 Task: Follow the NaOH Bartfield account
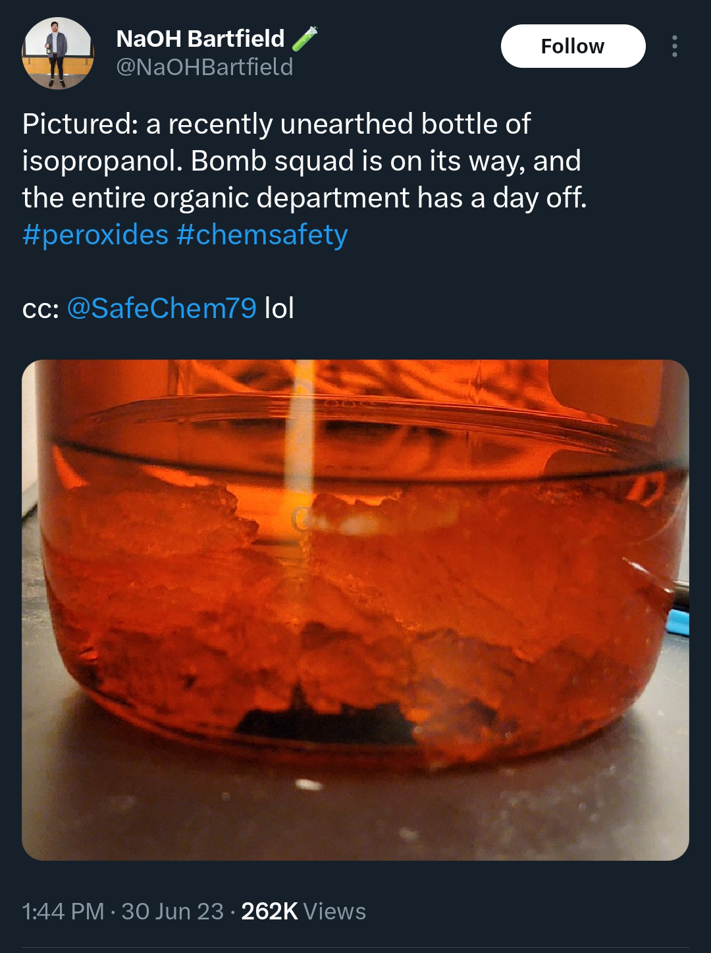coord(573,46)
